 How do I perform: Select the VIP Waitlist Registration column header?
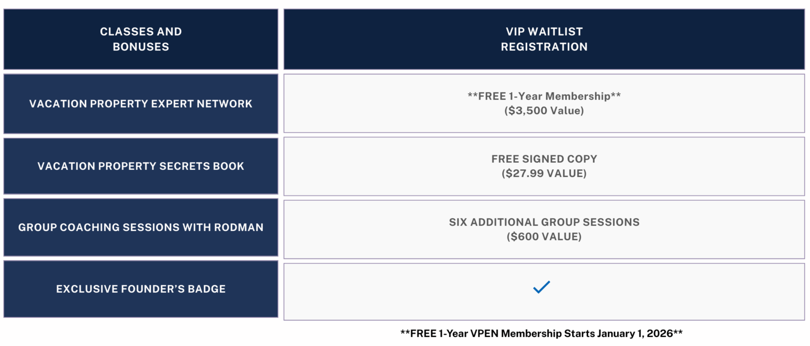coord(544,39)
